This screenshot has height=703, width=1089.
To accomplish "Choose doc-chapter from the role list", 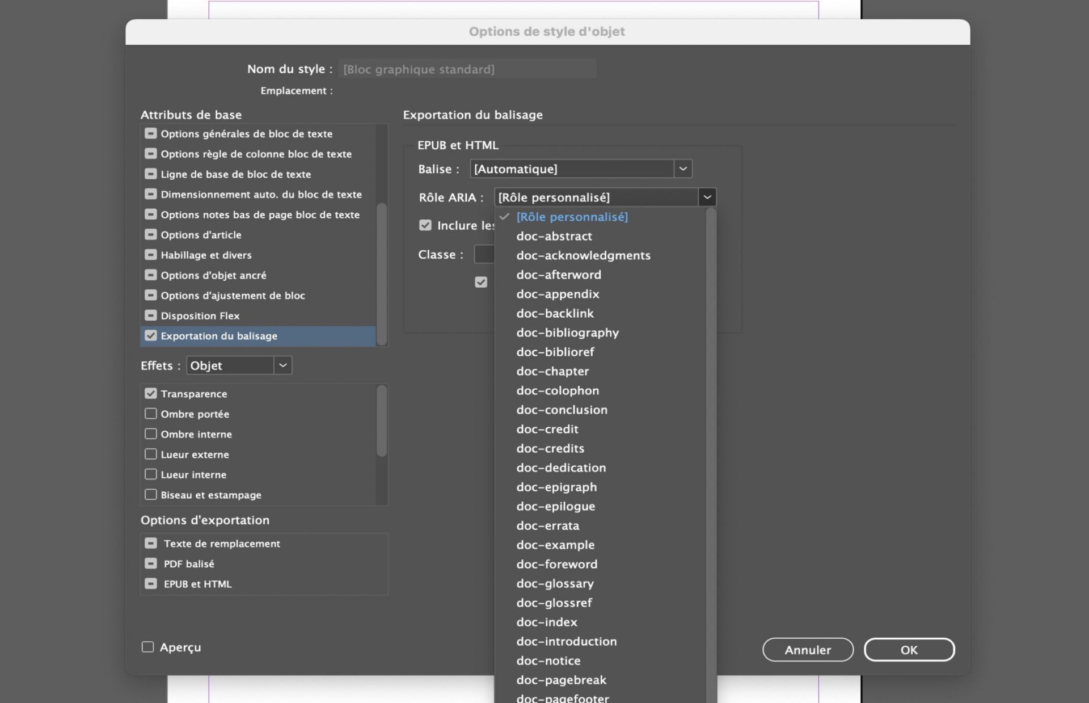I will pos(552,371).
